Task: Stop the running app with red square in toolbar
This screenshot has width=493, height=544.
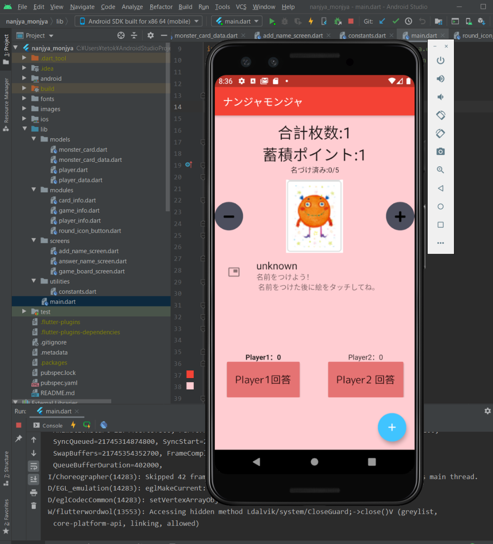Action: [350, 21]
